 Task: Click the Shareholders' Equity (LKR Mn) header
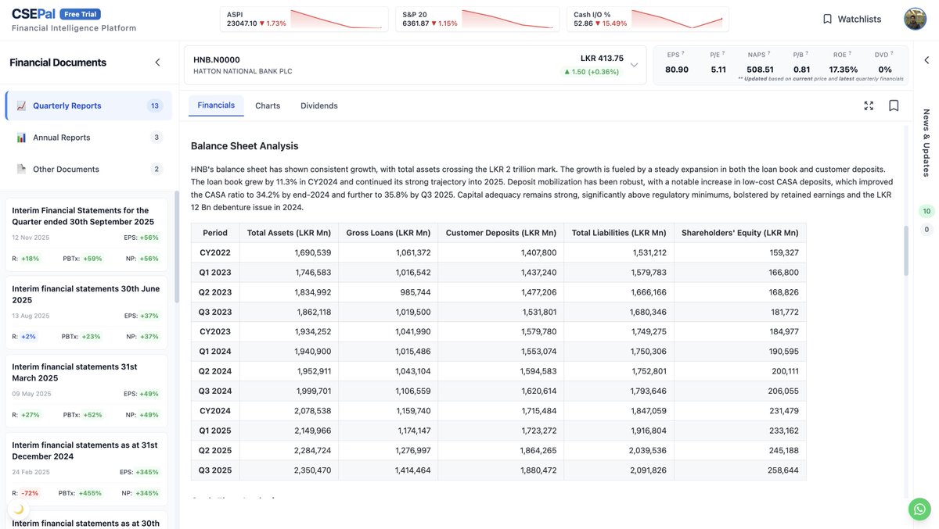click(740, 233)
